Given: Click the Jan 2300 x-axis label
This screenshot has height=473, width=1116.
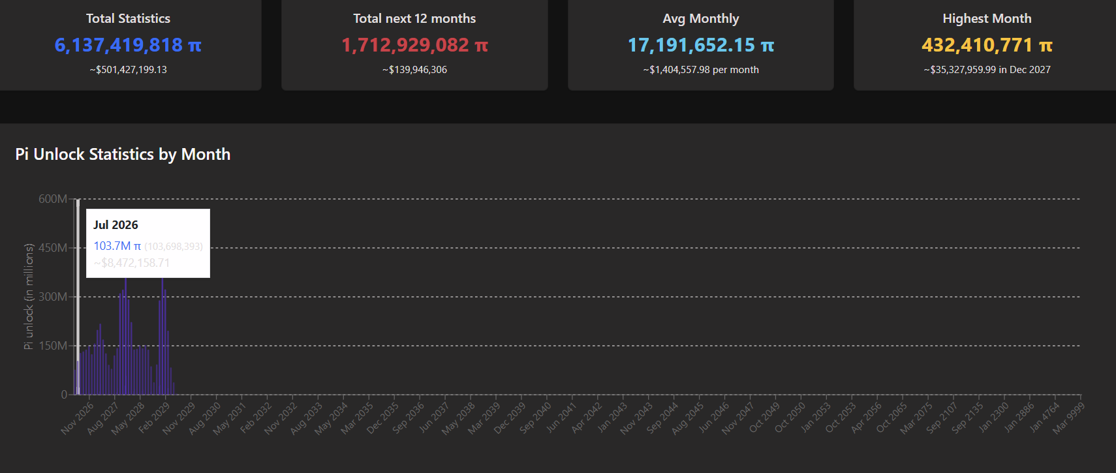Looking at the screenshot, I should tap(994, 418).
